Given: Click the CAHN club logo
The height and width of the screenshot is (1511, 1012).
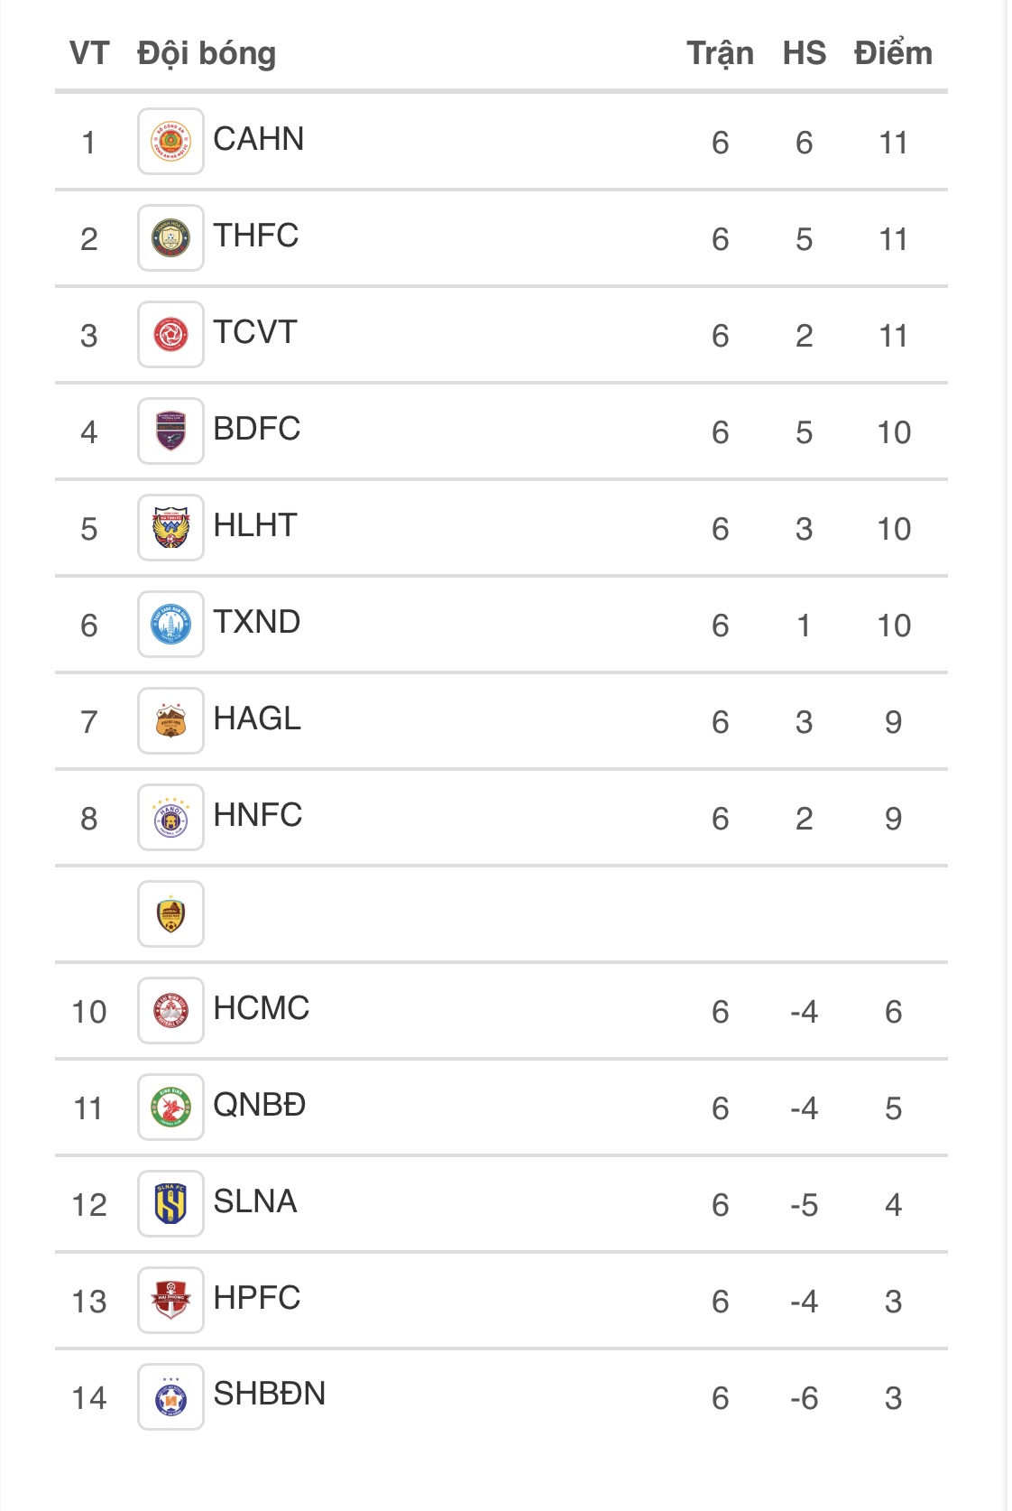Looking at the screenshot, I should click(x=170, y=142).
